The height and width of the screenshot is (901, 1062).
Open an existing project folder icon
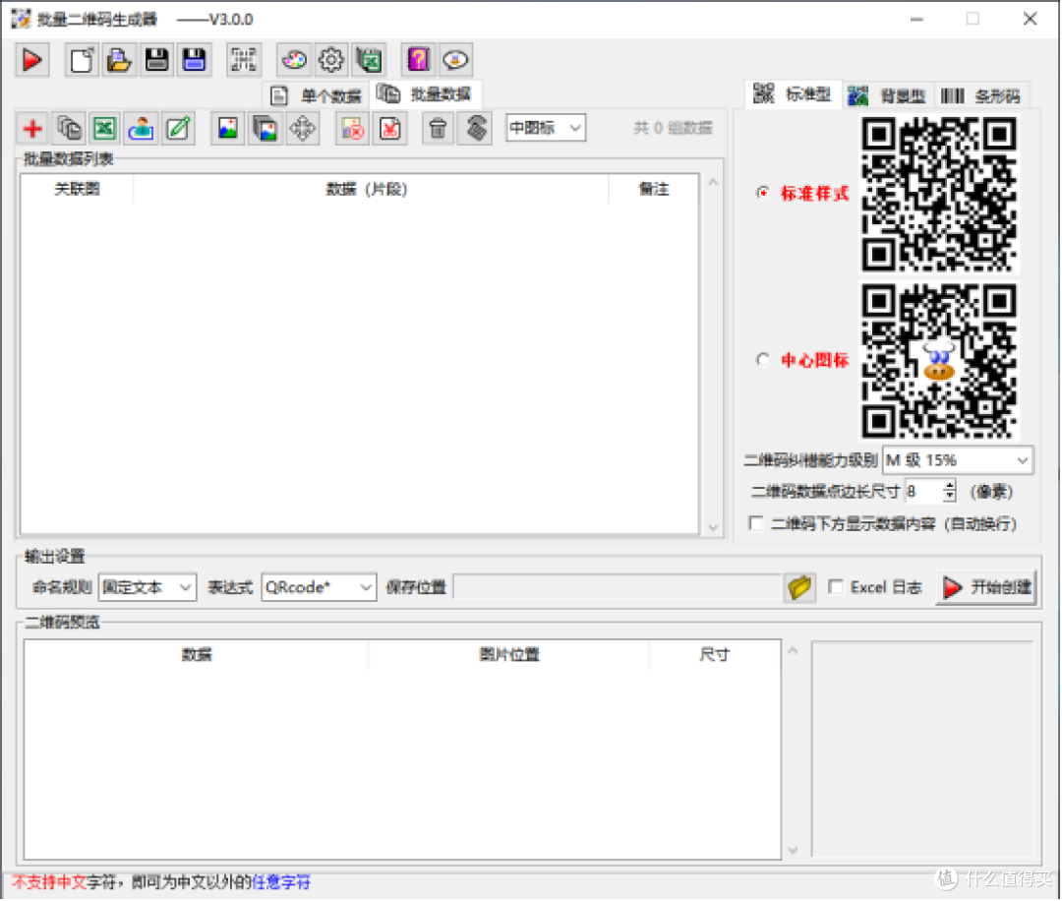click(x=119, y=60)
